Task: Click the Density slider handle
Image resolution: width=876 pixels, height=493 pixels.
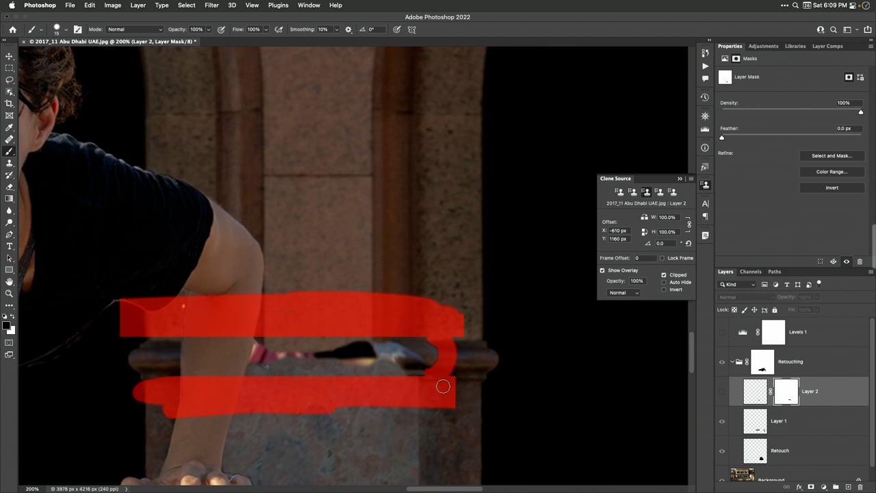Action: pos(860,112)
